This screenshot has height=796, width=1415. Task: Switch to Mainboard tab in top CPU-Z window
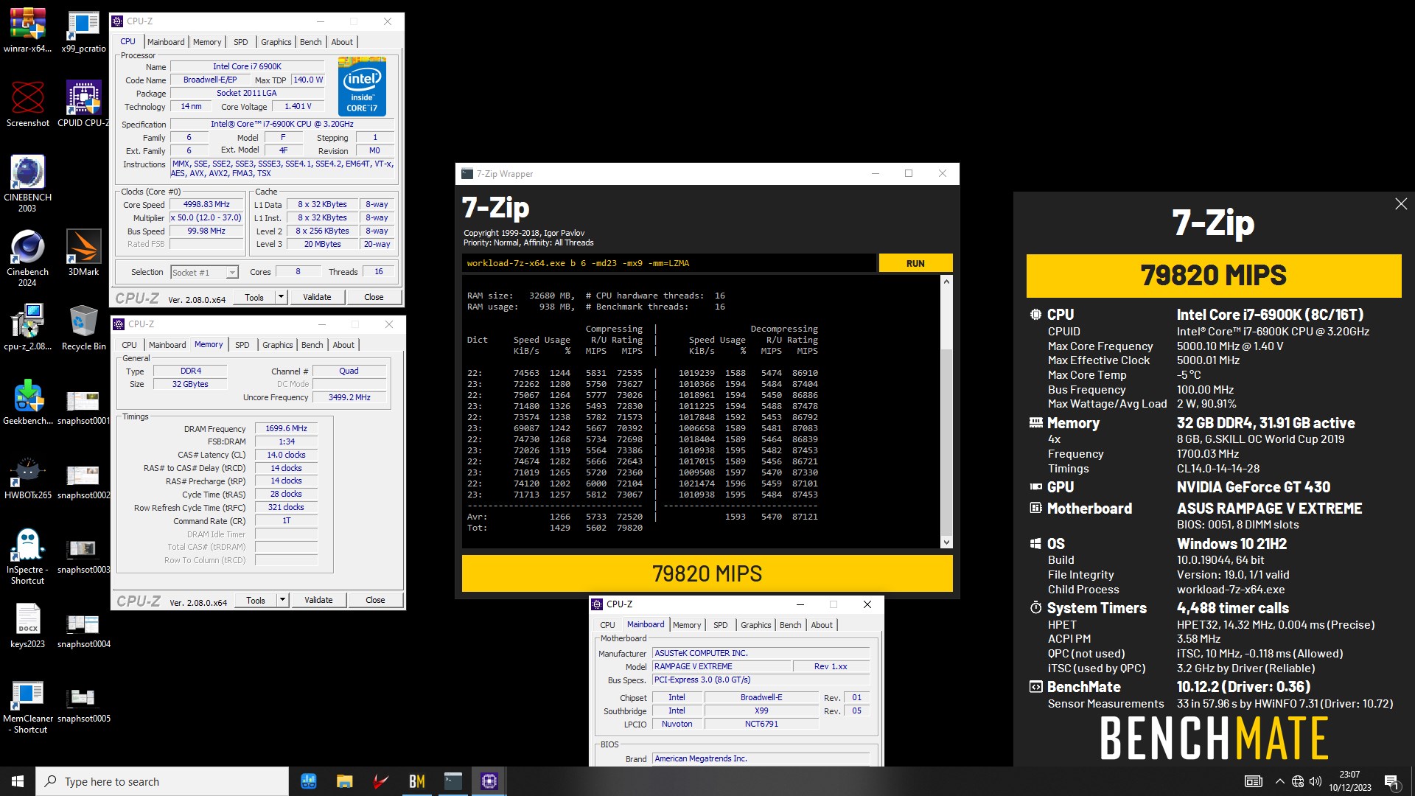pyautogui.click(x=166, y=42)
